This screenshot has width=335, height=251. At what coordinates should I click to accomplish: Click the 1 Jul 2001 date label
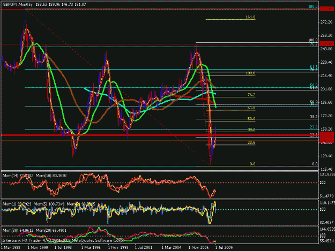pyautogui.click(x=144, y=247)
